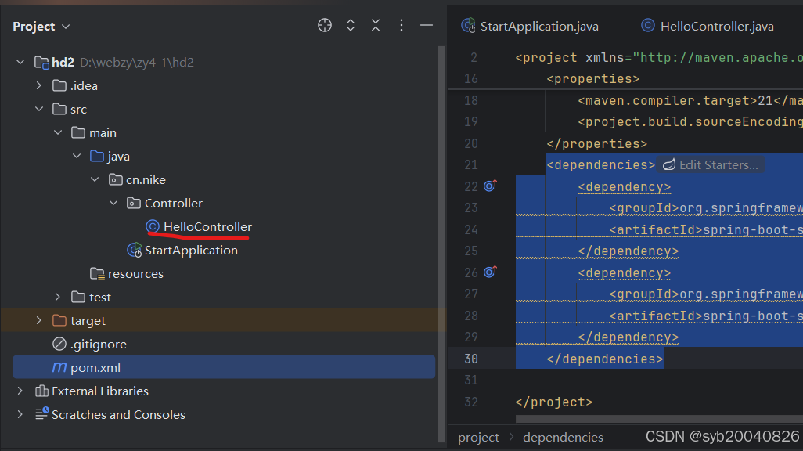Click the editor horizontal scrollbar
Screen dimensions: 803x451
659,419
